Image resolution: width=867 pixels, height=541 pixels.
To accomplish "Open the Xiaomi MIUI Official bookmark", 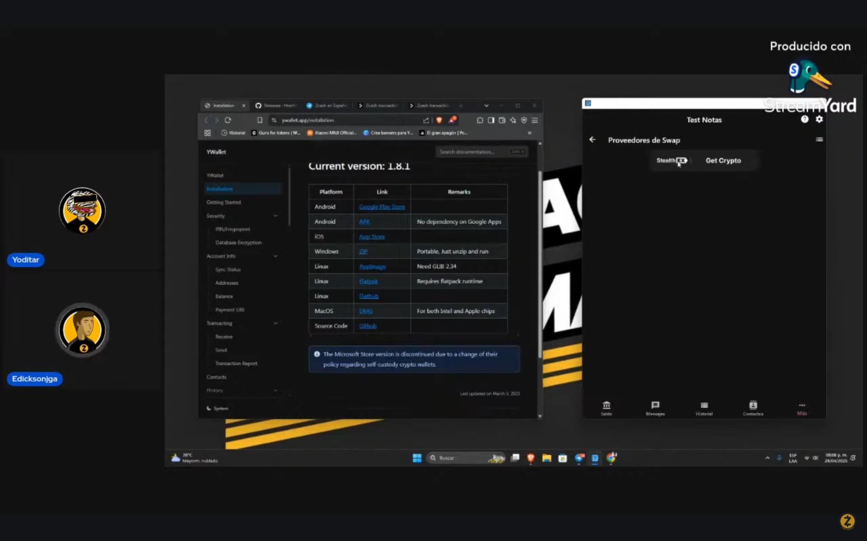I will tap(332, 133).
